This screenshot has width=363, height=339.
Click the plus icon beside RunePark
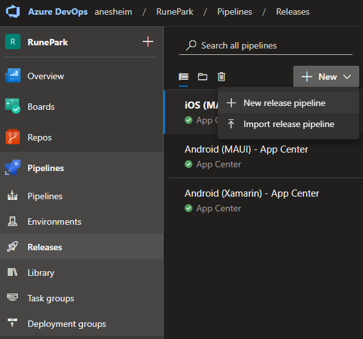148,41
